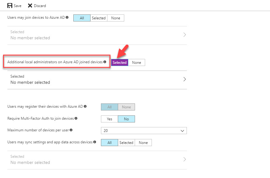Click the Discard label text
The image size is (270, 178).
click(x=40, y=6)
